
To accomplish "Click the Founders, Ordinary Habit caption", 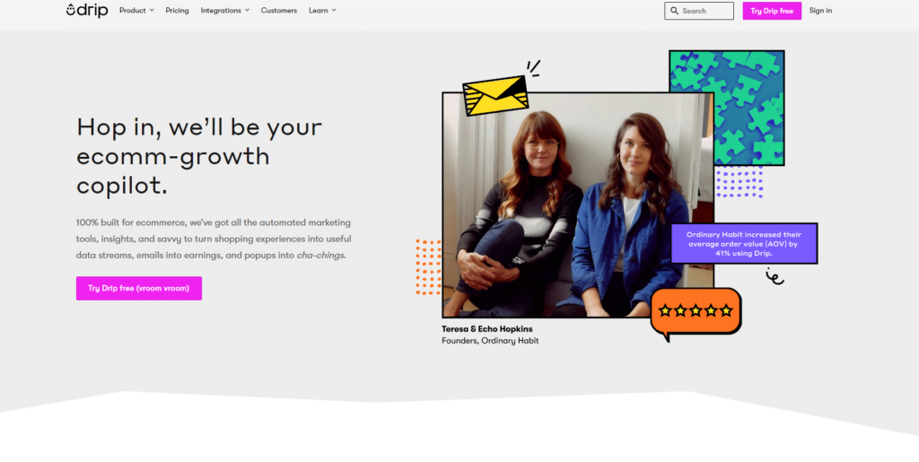I will pos(490,341).
